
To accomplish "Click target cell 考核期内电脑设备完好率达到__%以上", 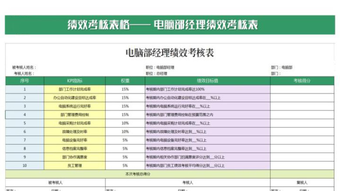I will pos(207,140).
